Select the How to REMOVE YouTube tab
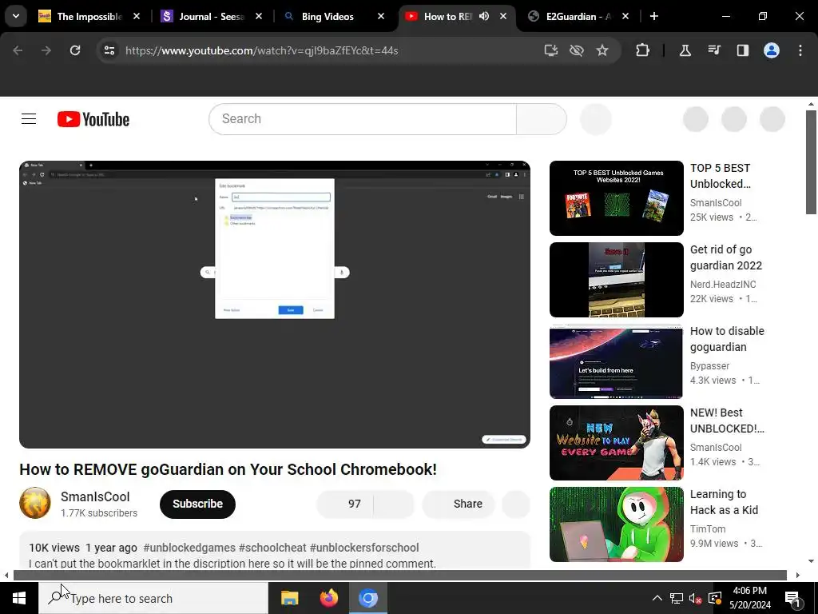818x614 pixels. point(447,16)
